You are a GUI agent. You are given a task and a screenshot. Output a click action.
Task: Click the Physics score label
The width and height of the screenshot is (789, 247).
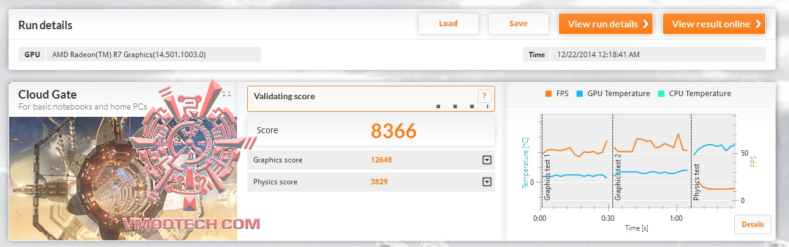(x=275, y=182)
